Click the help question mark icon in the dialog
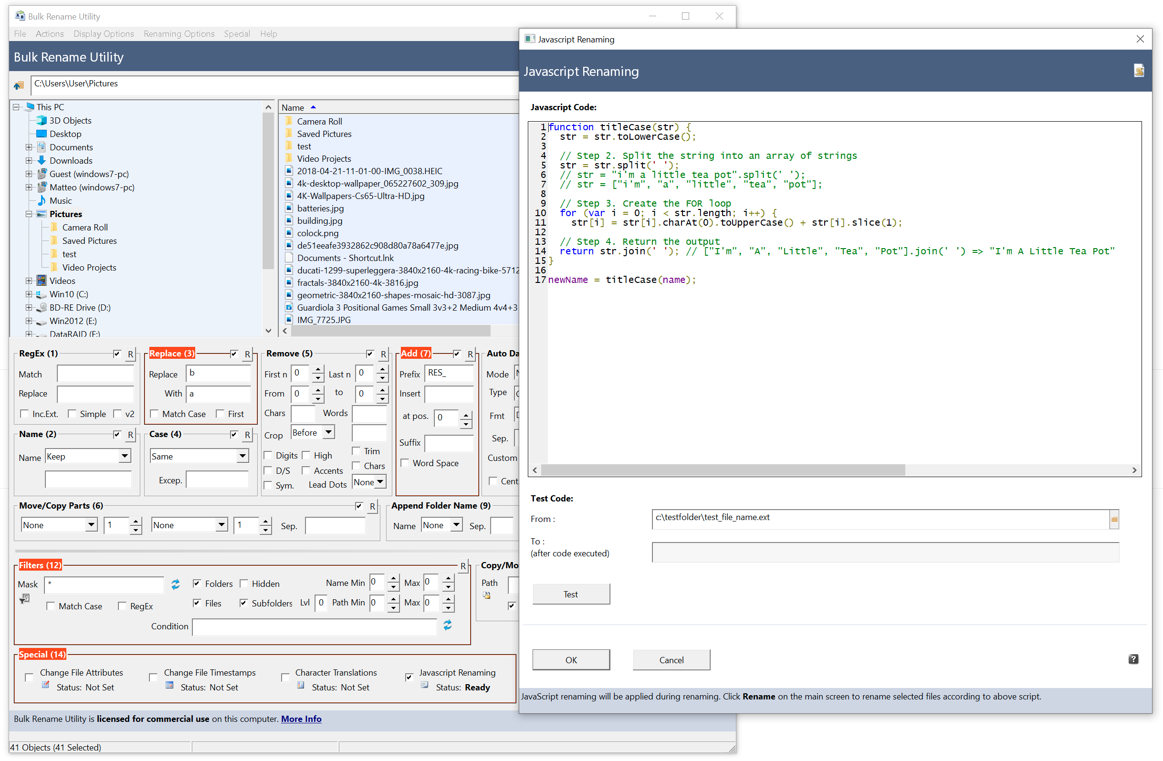Screen dimensions: 1163x761 click(x=1133, y=659)
